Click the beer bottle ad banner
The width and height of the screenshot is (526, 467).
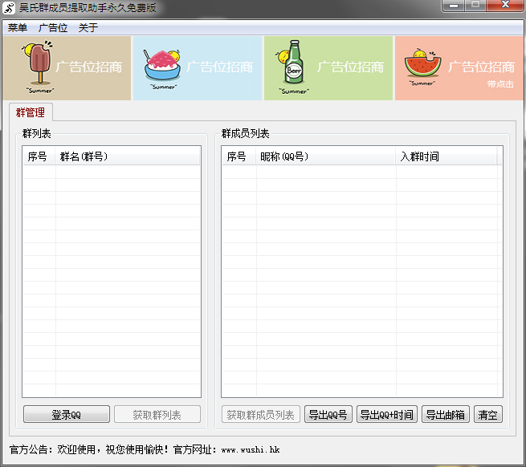(328, 68)
